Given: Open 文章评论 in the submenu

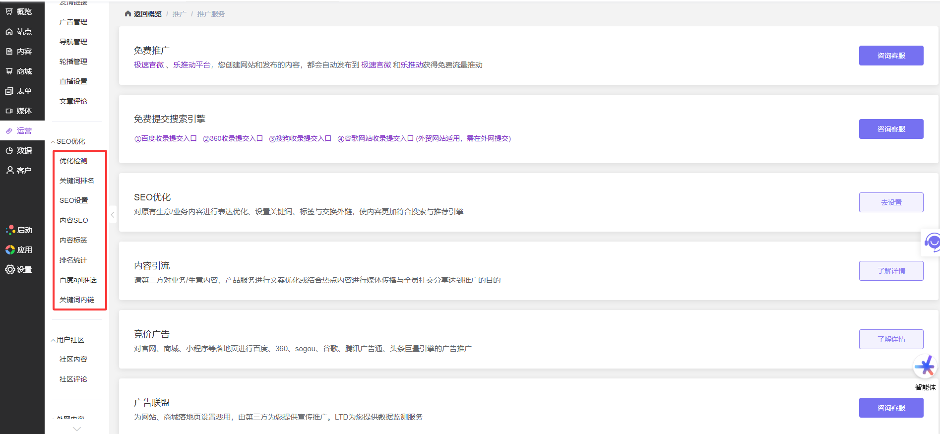Looking at the screenshot, I should [73, 101].
